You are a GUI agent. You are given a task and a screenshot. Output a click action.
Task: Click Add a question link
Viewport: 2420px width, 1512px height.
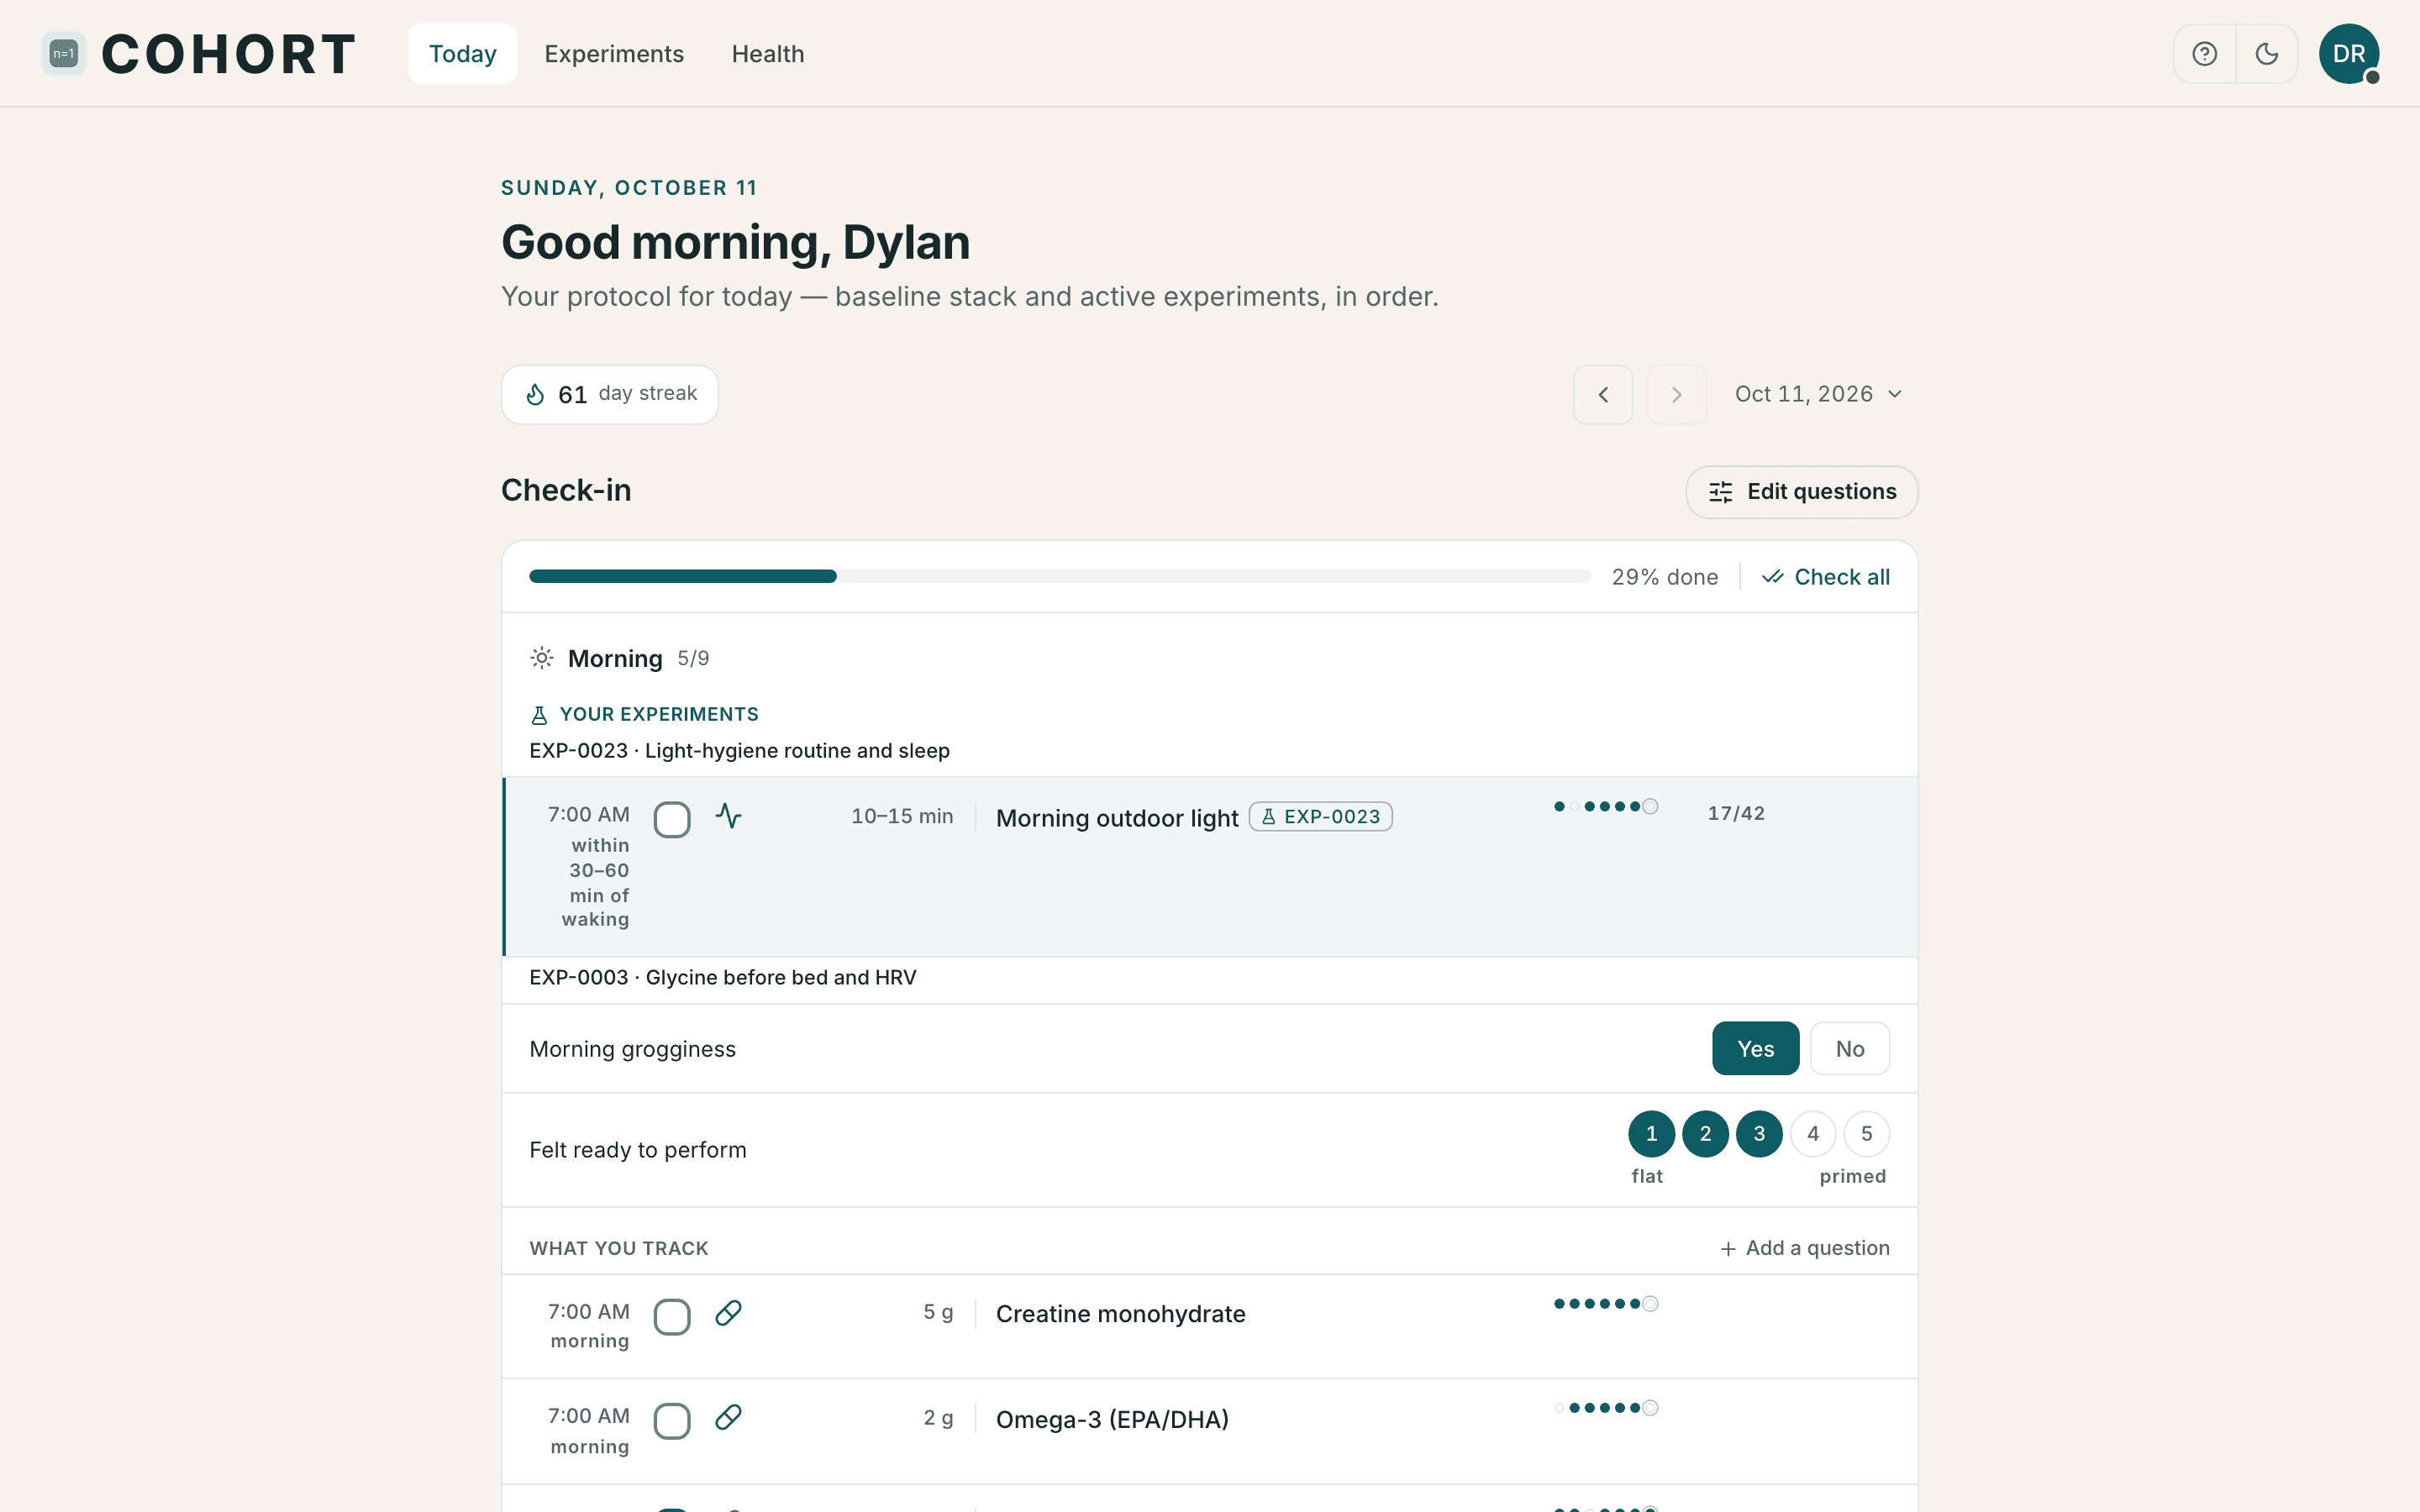1804,1248
